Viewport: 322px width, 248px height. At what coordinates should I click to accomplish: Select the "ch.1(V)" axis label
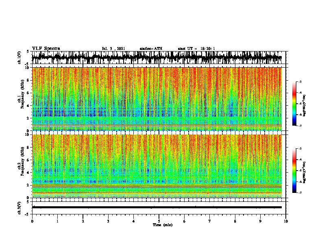point(20,58)
